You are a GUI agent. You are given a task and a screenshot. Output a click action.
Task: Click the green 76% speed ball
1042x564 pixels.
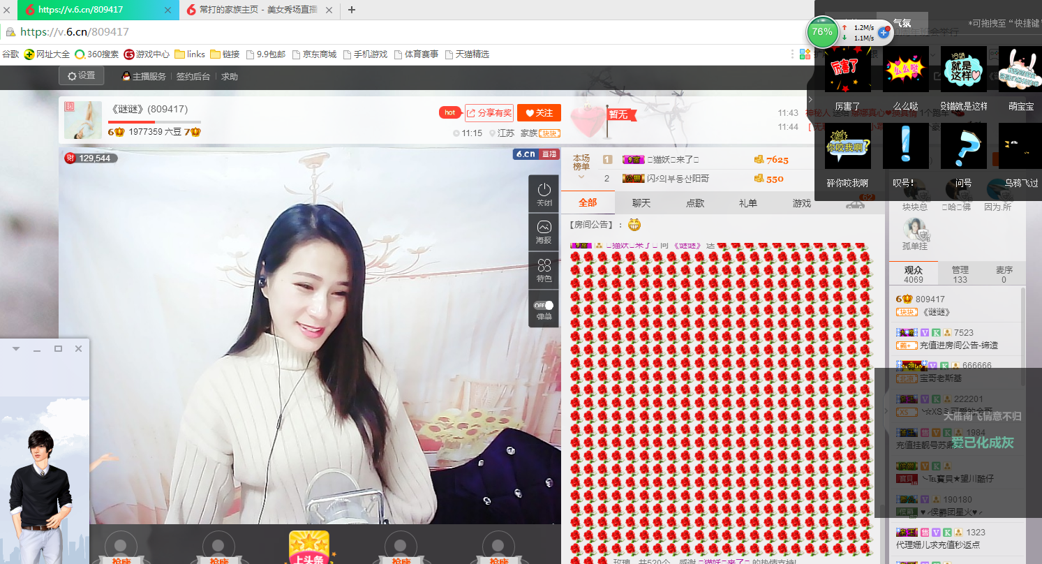click(x=822, y=31)
